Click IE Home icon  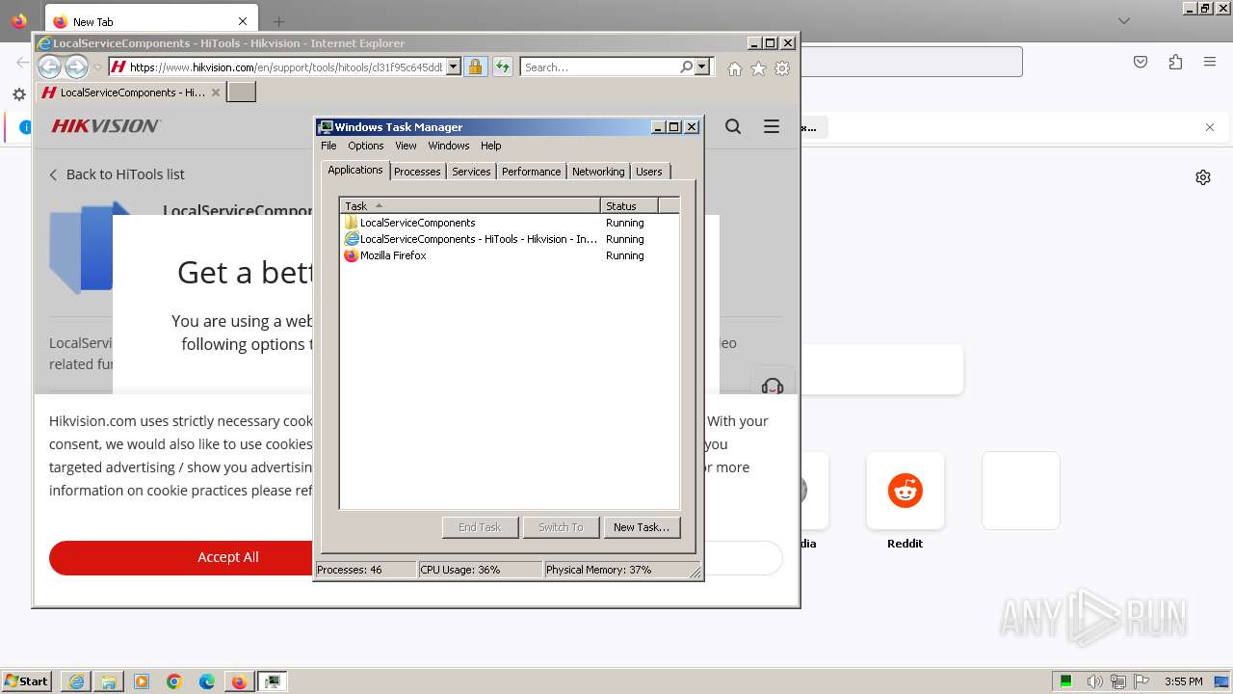tap(735, 68)
